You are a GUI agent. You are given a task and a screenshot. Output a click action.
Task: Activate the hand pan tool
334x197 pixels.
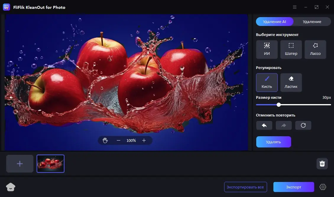tap(105, 140)
